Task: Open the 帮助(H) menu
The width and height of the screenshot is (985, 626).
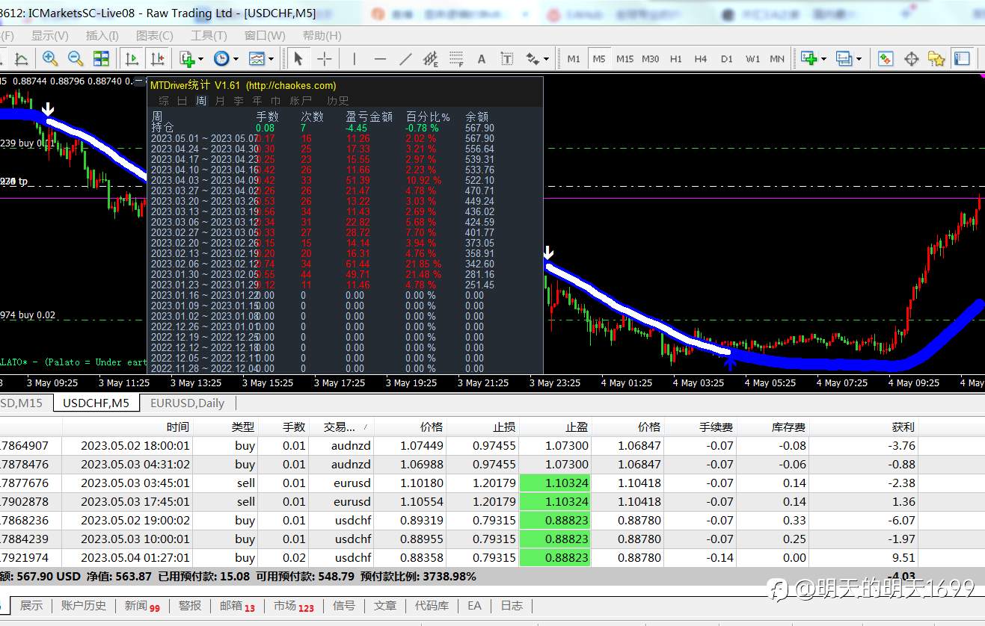Action: pos(322,36)
